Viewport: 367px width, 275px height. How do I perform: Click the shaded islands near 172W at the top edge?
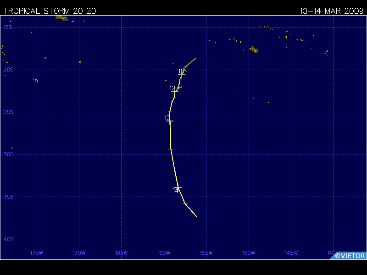click(62, 18)
